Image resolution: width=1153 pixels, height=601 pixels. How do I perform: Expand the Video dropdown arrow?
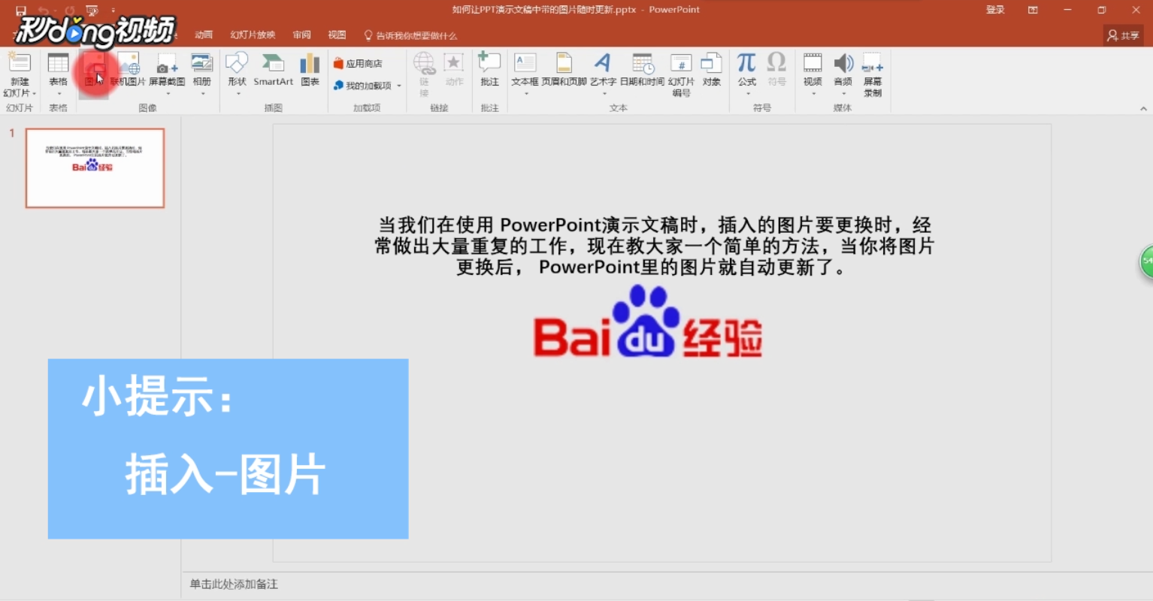pos(813,93)
